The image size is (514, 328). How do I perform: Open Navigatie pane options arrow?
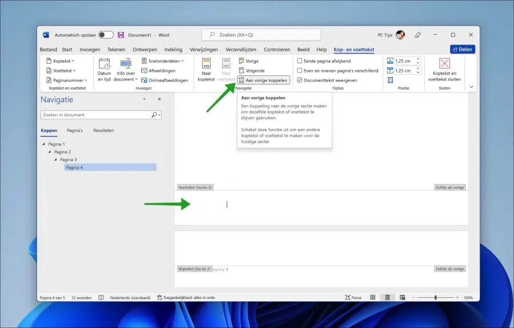click(x=144, y=99)
